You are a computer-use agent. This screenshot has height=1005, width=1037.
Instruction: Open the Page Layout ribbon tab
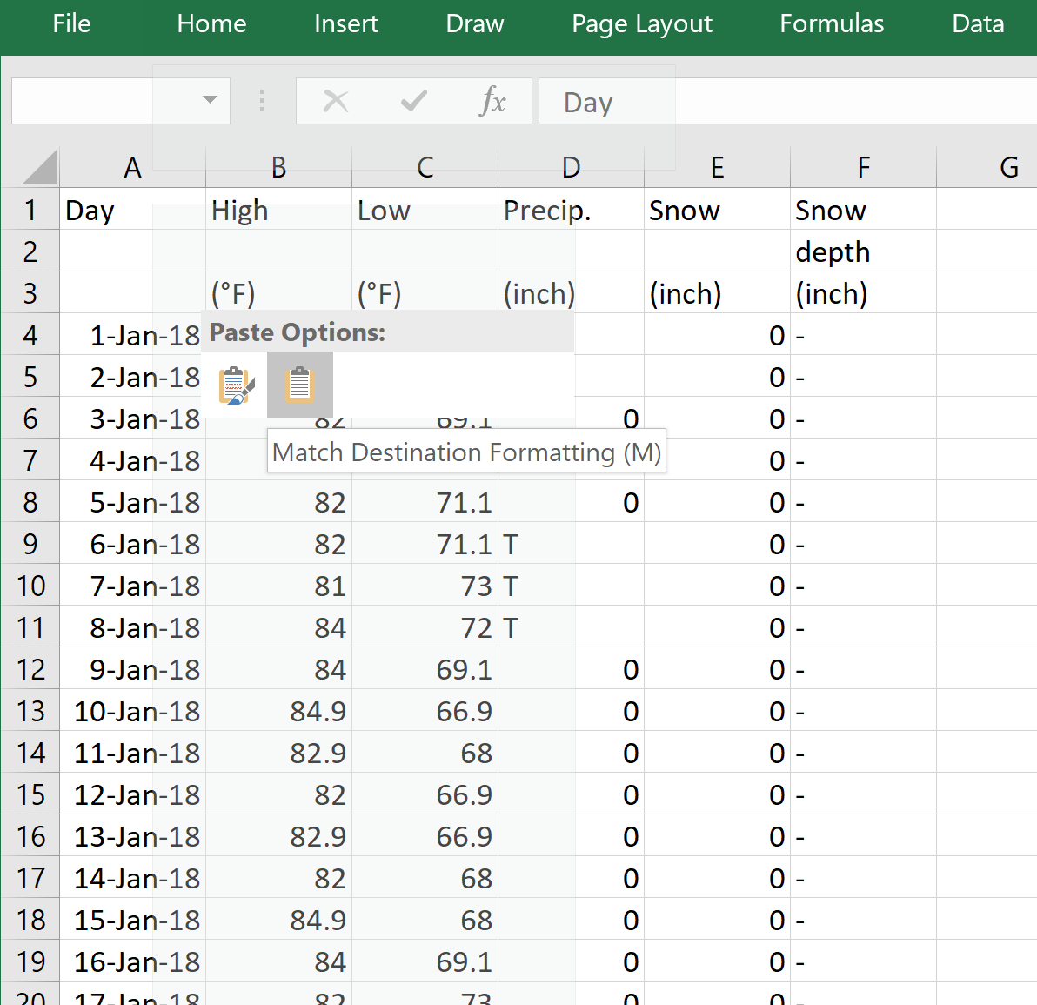(641, 24)
